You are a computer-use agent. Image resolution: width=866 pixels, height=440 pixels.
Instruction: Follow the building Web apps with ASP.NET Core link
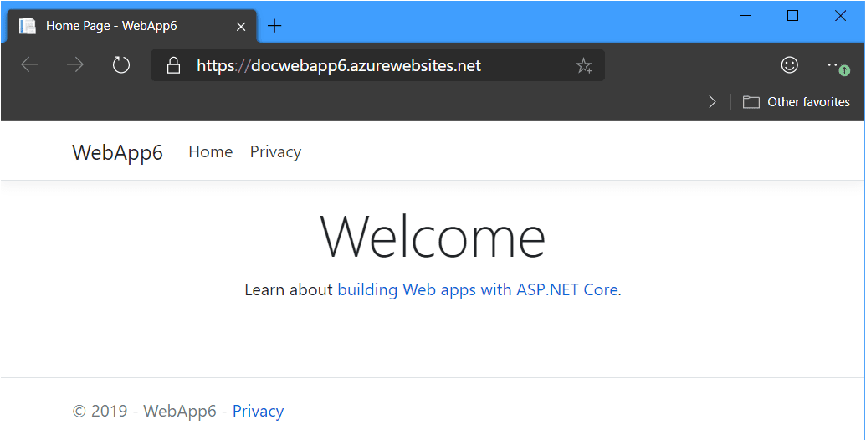click(477, 290)
